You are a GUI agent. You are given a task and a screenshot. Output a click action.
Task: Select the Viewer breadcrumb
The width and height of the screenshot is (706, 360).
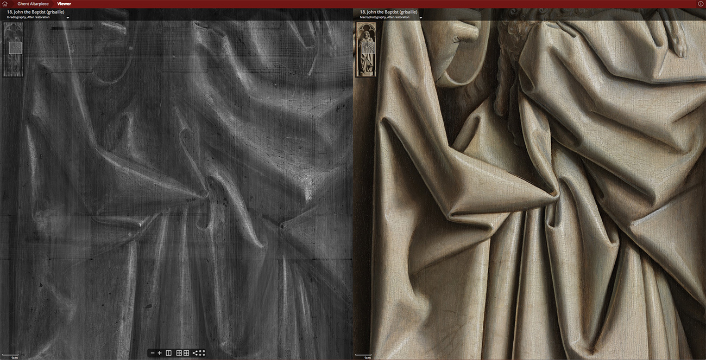point(64,4)
